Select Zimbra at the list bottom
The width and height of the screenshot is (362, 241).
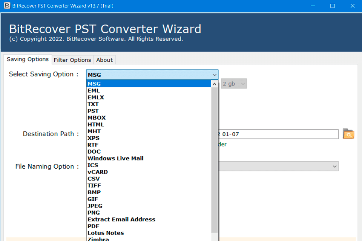coord(149,239)
